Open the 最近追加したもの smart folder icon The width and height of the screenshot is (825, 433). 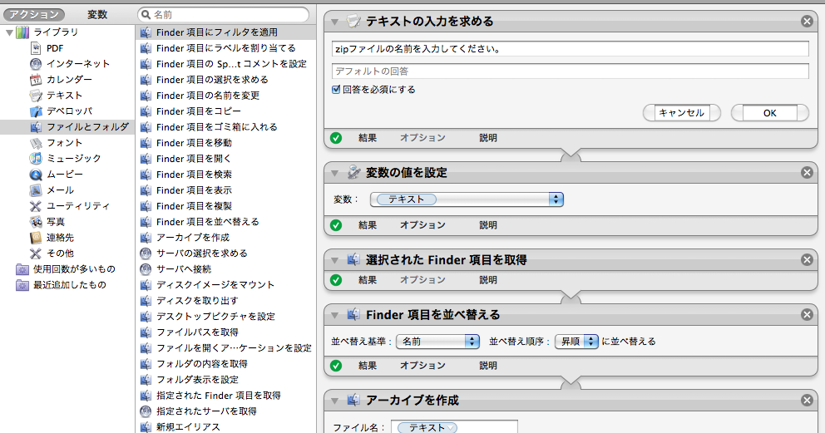pos(22,285)
